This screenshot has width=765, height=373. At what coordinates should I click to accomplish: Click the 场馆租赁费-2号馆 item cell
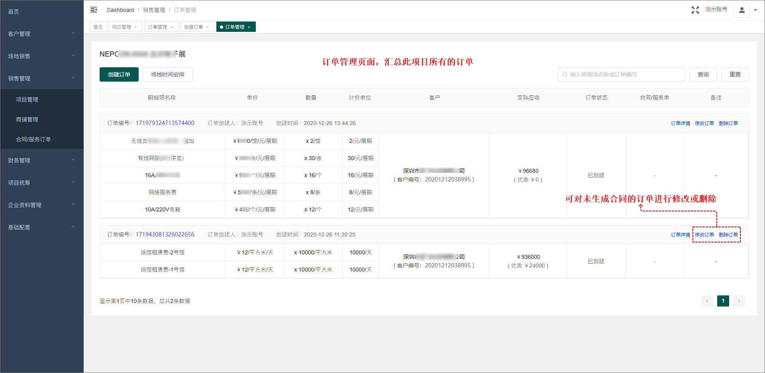pyautogui.click(x=163, y=252)
